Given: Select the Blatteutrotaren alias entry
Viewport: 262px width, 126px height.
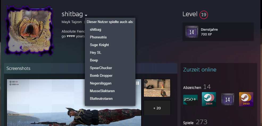Looking at the screenshot, I should coord(101,98).
